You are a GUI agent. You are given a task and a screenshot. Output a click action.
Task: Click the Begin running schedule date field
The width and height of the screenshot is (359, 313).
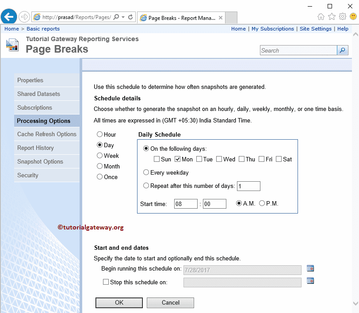(242, 270)
